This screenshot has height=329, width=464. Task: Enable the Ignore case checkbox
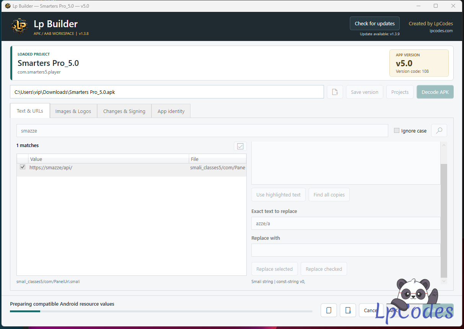click(x=397, y=131)
